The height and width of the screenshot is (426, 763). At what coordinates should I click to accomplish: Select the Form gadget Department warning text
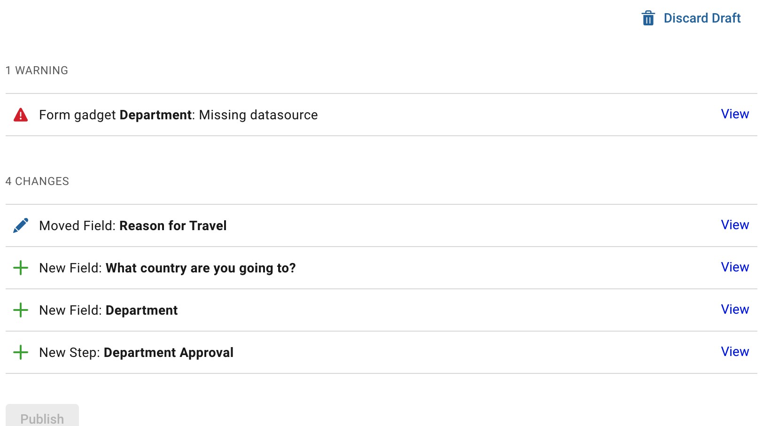179,115
